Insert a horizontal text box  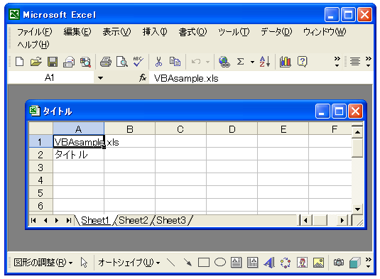(x=237, y=263)
